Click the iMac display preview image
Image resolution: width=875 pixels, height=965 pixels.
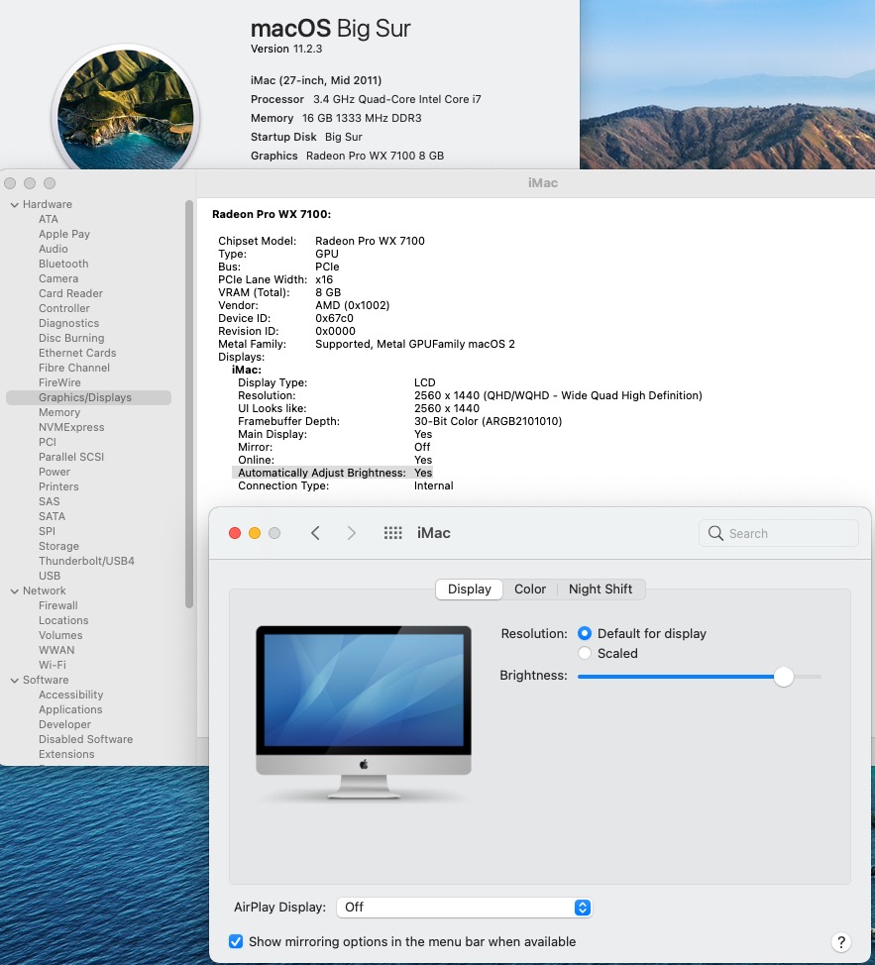pyautogui.click(x=364, y=712)
